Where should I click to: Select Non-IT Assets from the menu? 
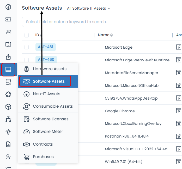pos(48,94)
